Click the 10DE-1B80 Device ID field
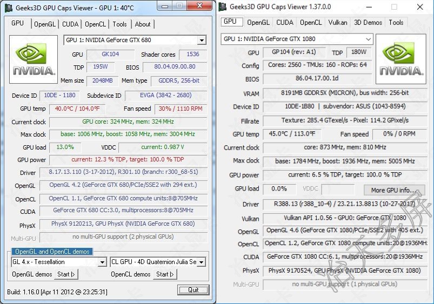434x304 pixels. [345, 107]
